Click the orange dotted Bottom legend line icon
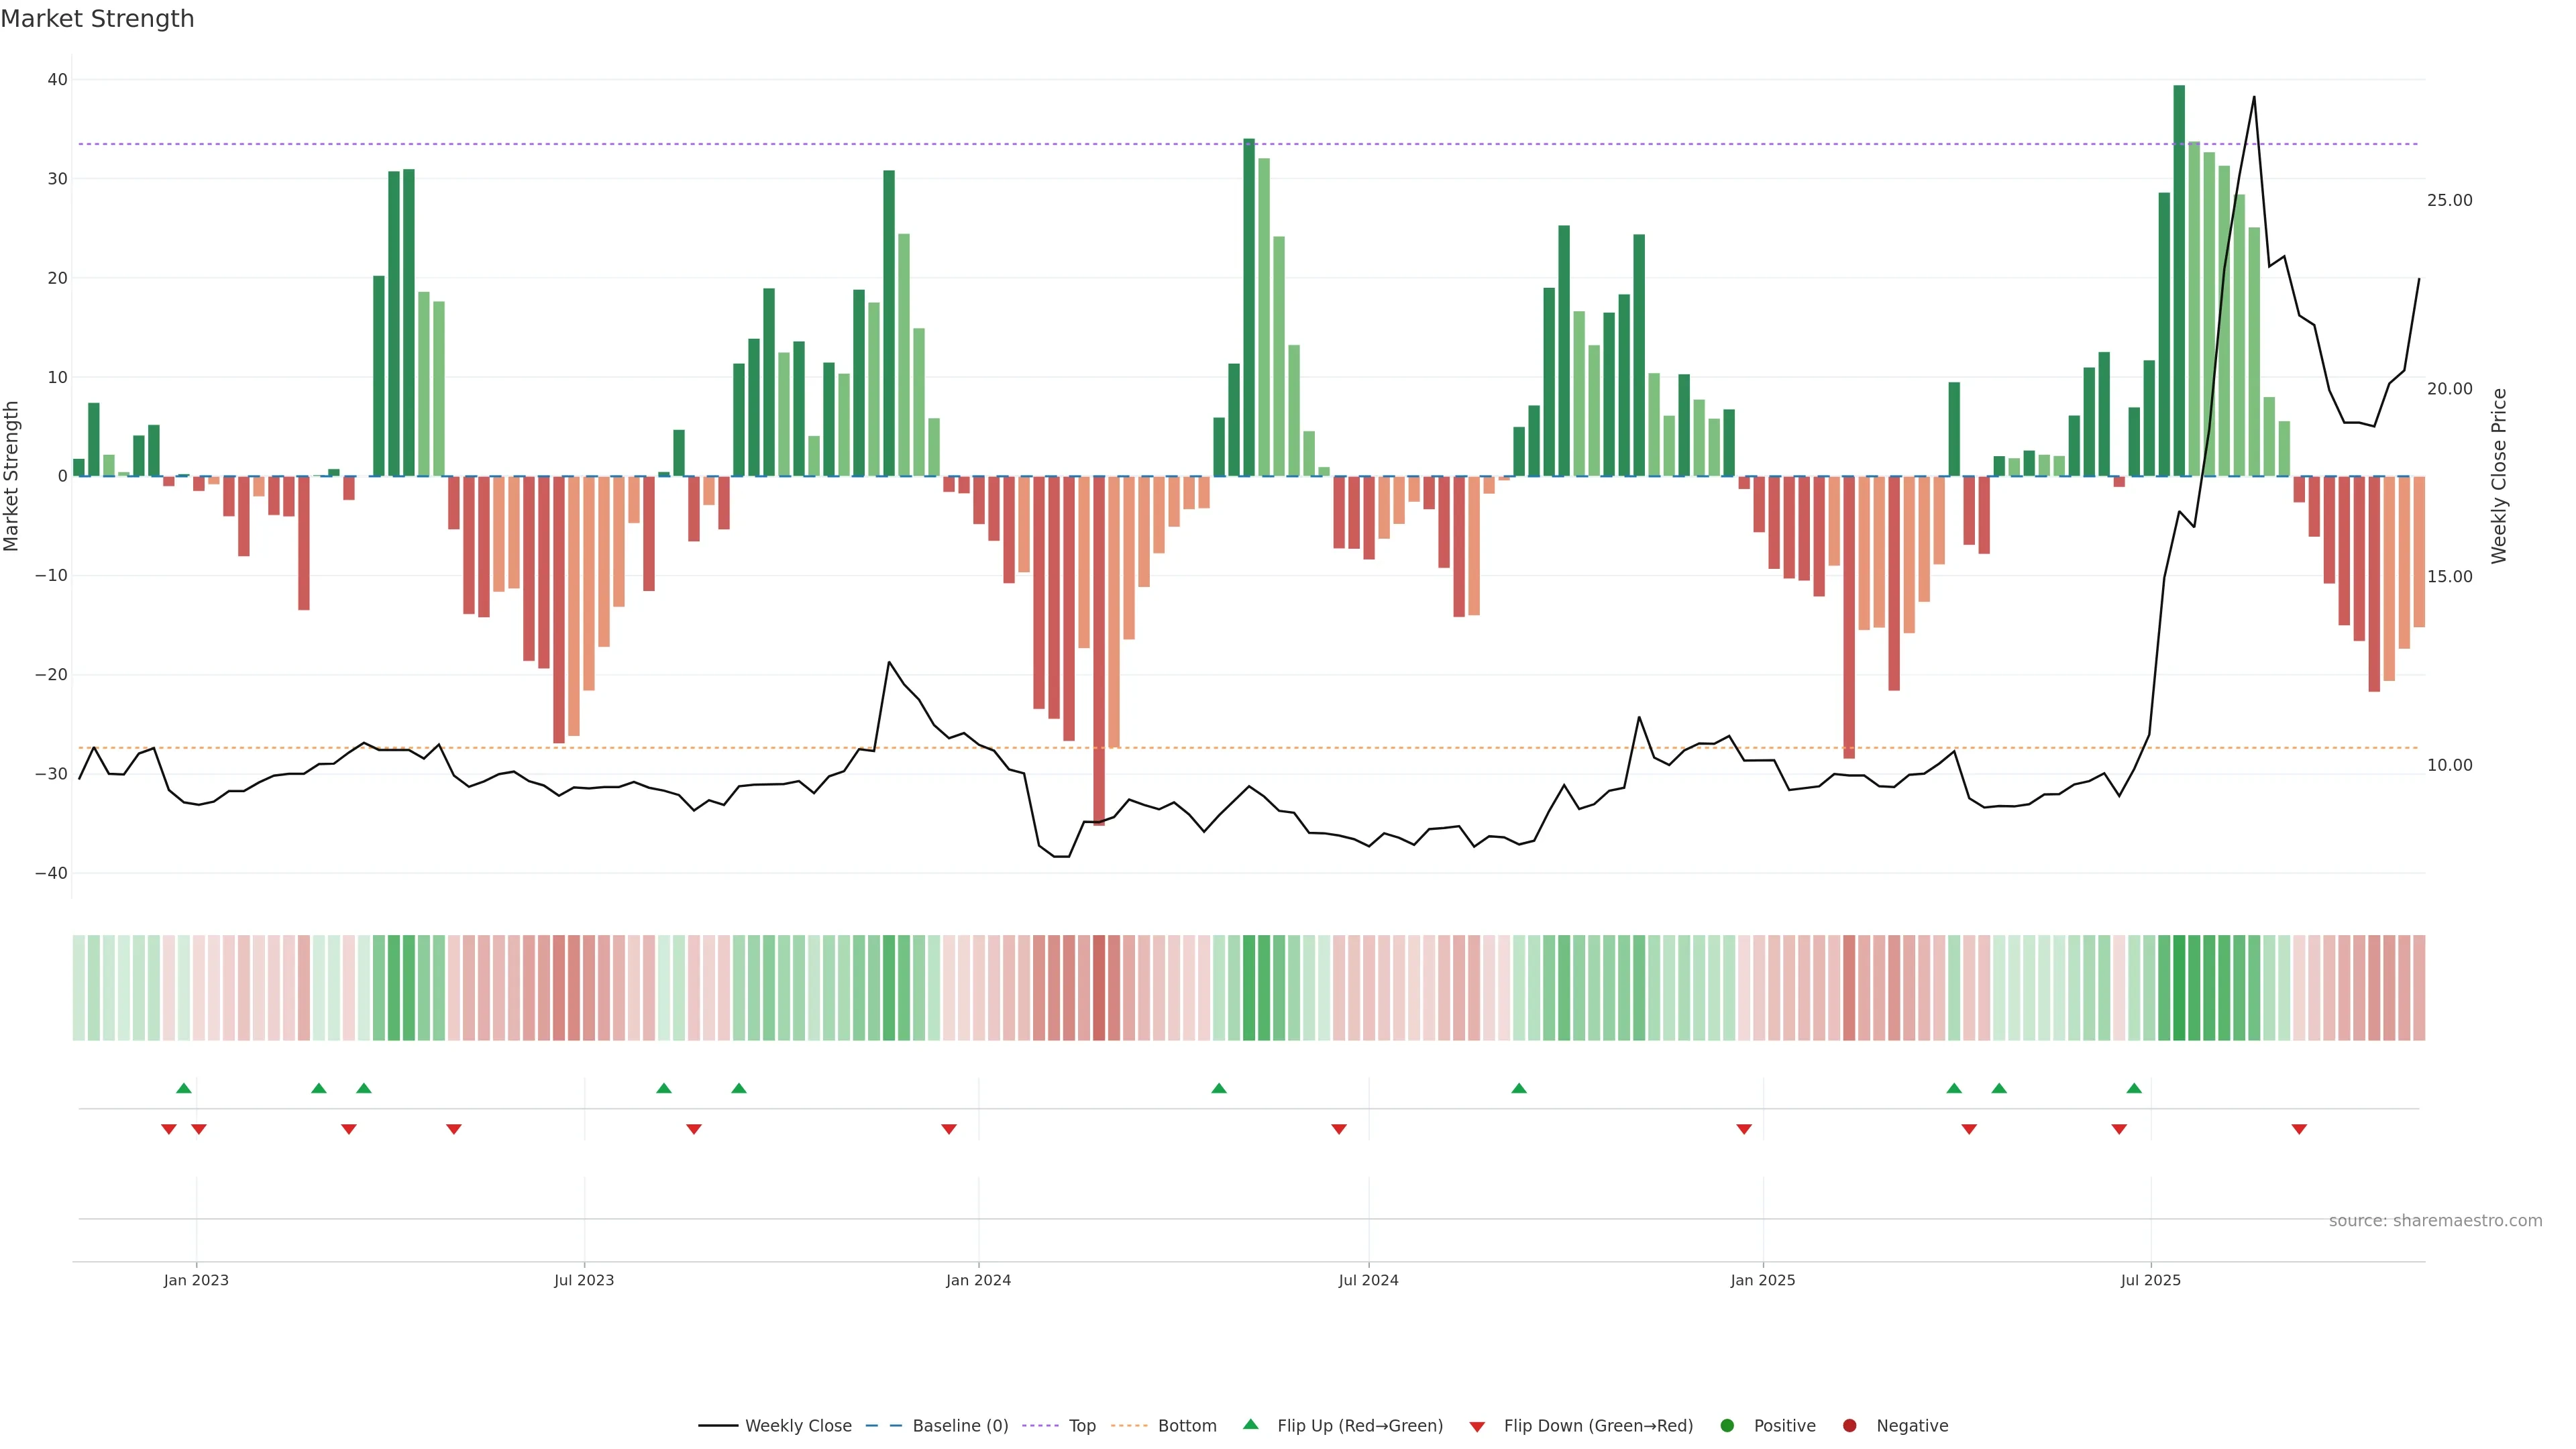The height and width of the screenshot is (1449, 2576). click(x=1129, y=1426)
